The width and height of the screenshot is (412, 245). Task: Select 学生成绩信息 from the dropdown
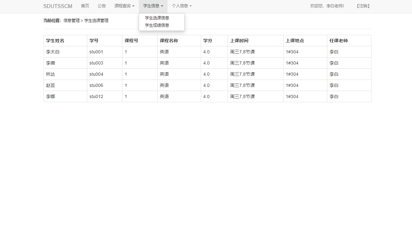[x=156, y=25]
